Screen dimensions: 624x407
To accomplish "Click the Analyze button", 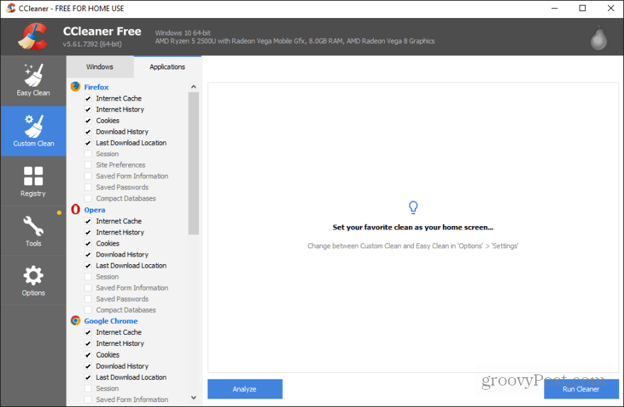I will pos(245,389).
